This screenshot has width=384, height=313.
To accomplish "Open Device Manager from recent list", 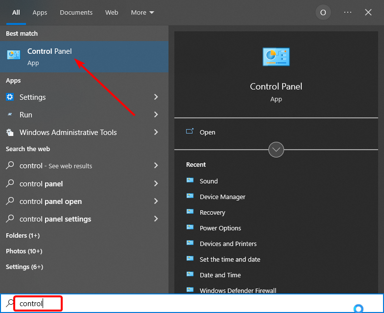I will pos(222,197).
